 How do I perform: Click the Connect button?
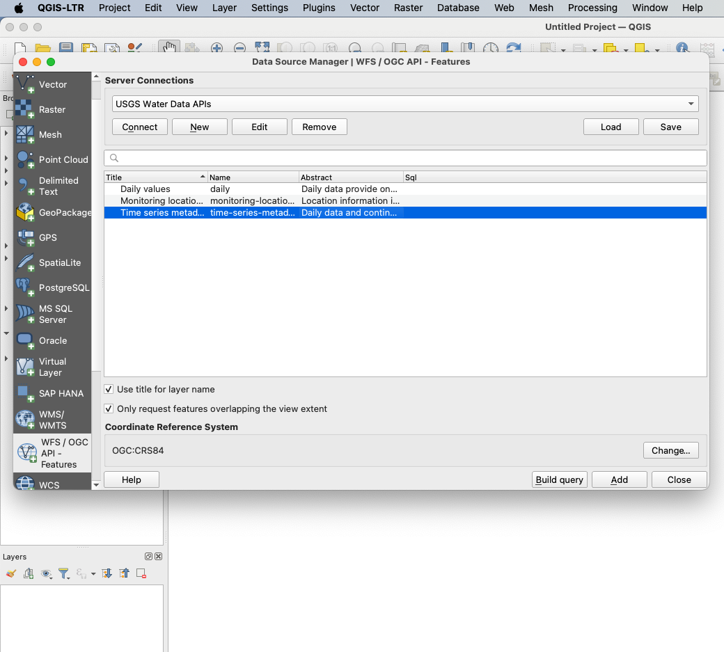pyautogui.click(x=140, y=127)
